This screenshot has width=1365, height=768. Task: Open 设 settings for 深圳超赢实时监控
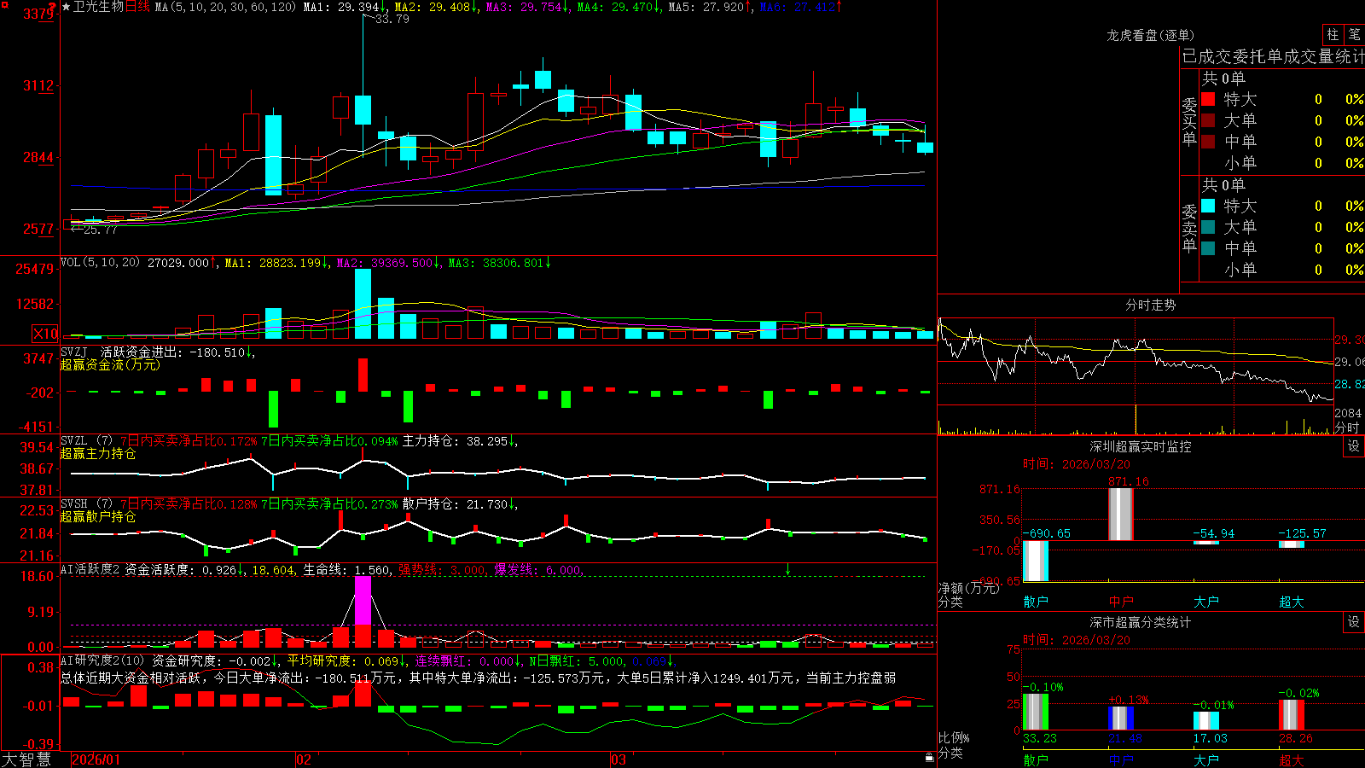(1354, 446)
